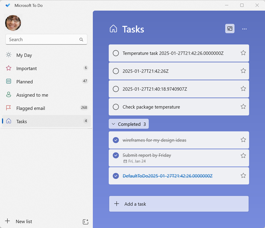This screenshot has height=228, width=265.
Task: Click the search magnifier icon
Action: pyautogui.click(x=81, y=39)
